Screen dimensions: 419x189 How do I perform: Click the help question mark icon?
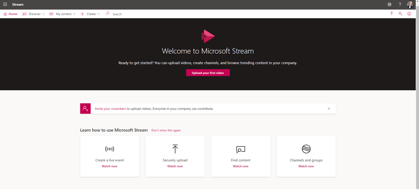[400, 4]
